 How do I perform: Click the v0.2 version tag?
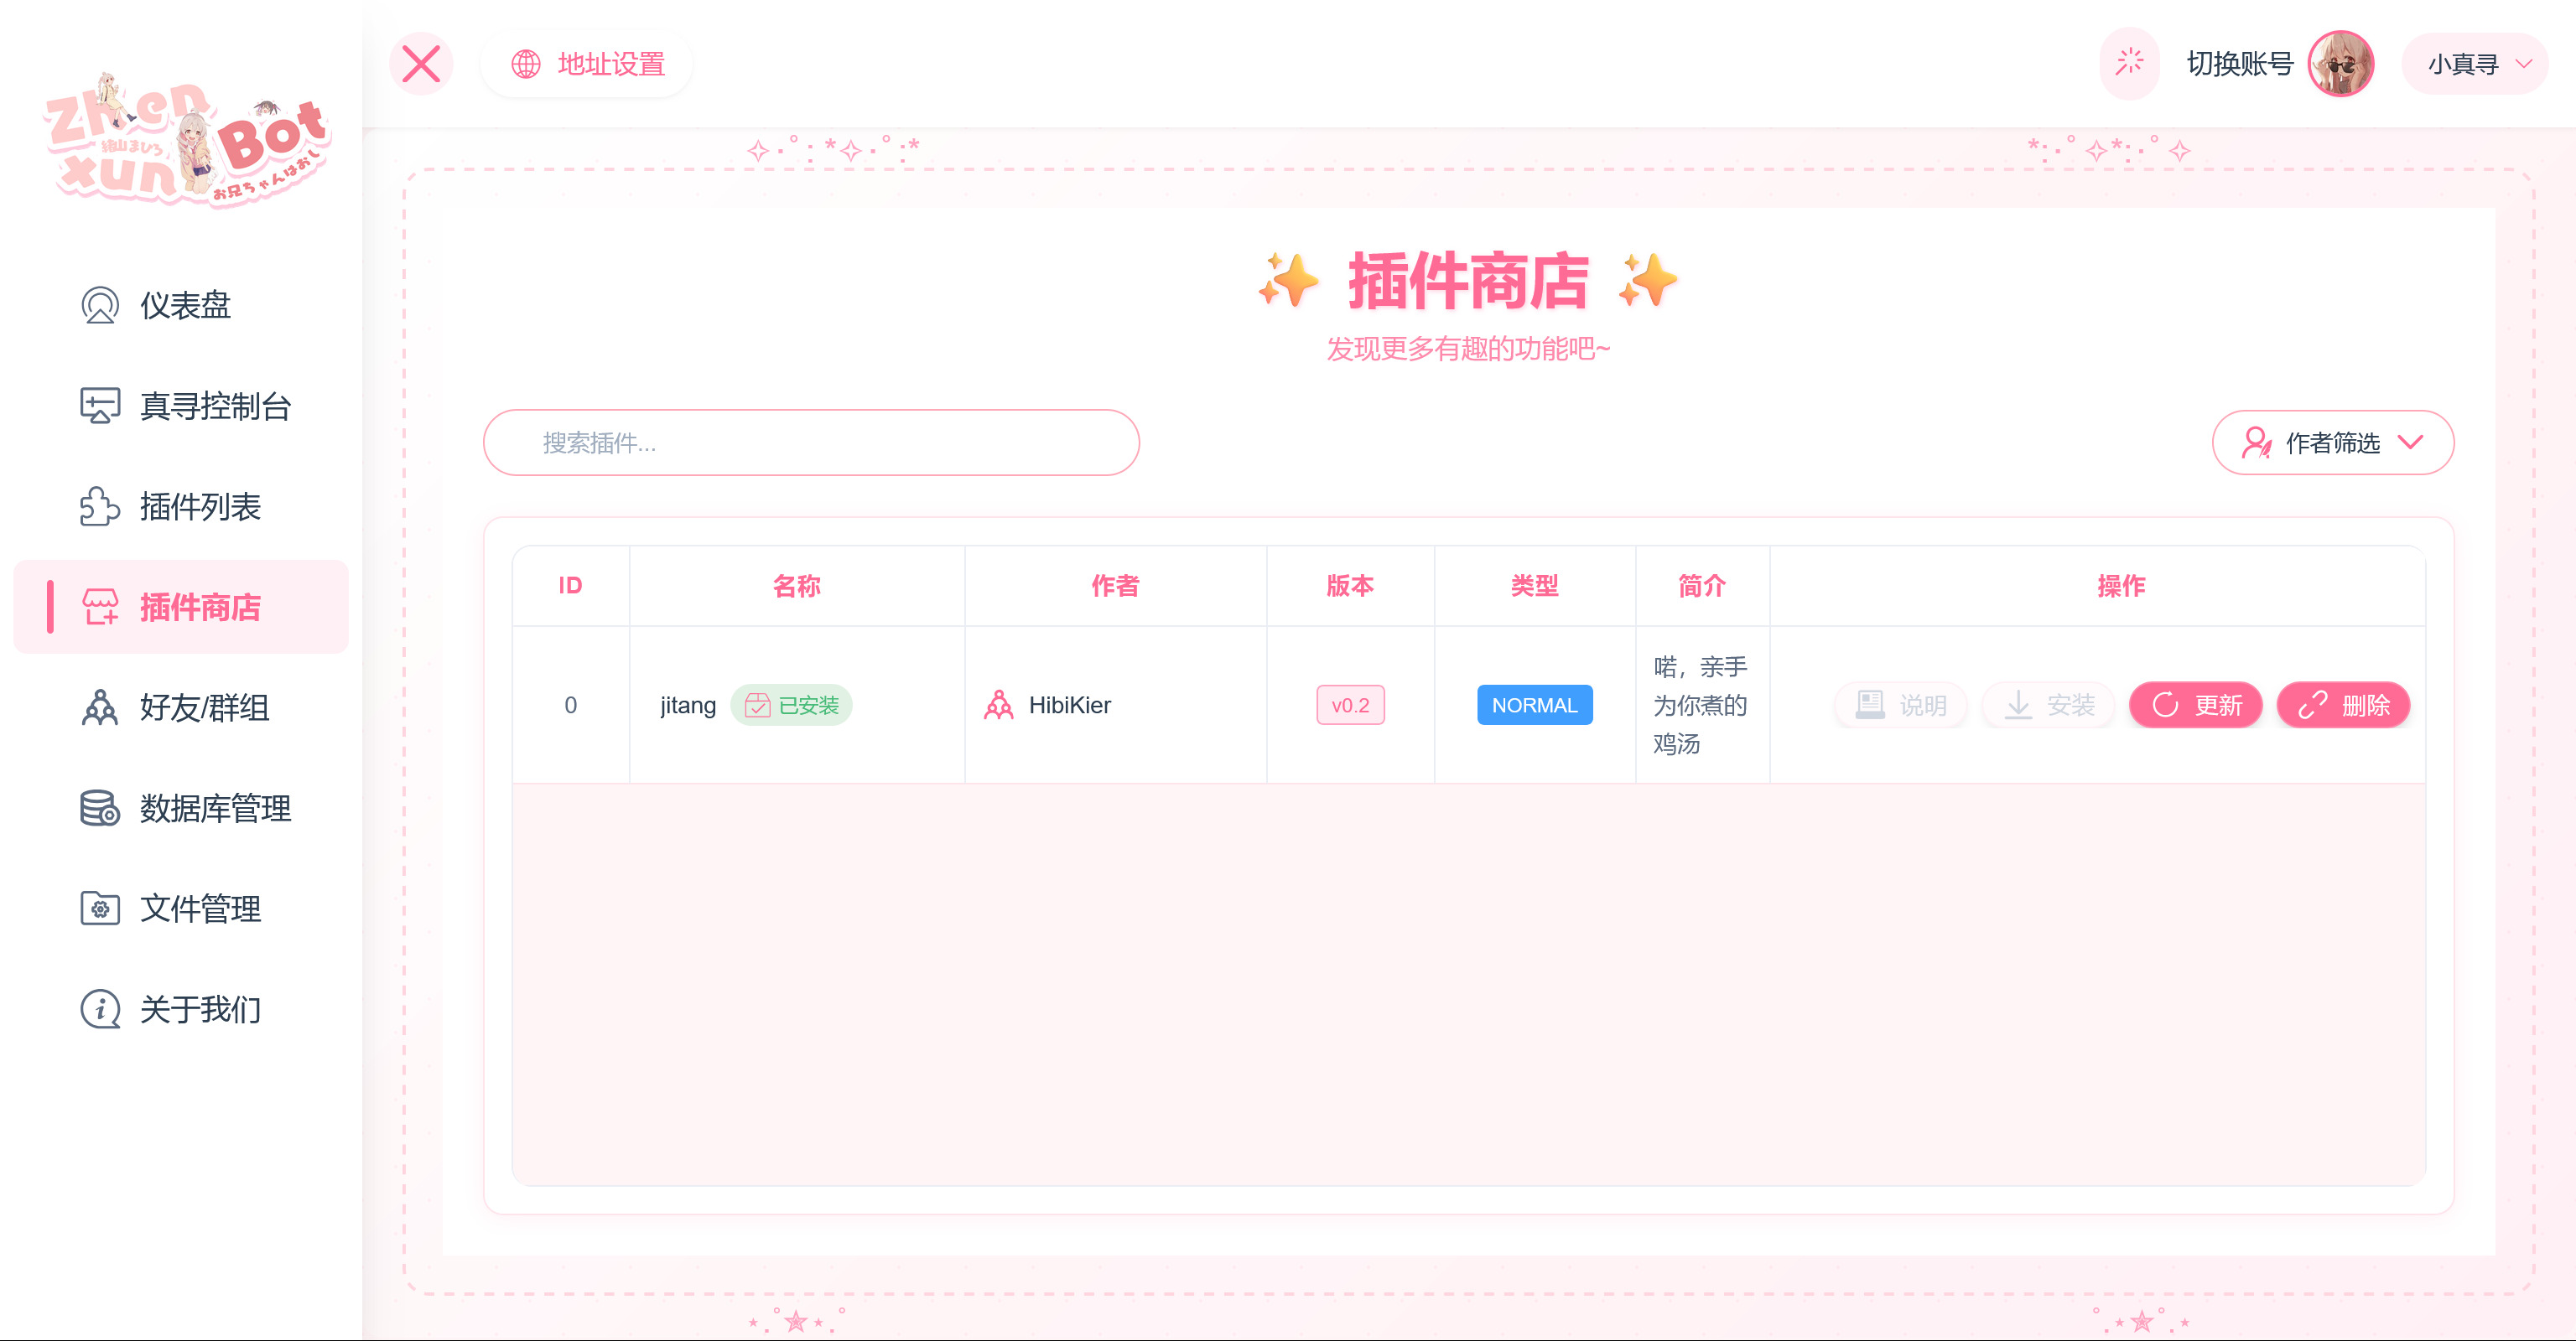[x=1350, y=706]
